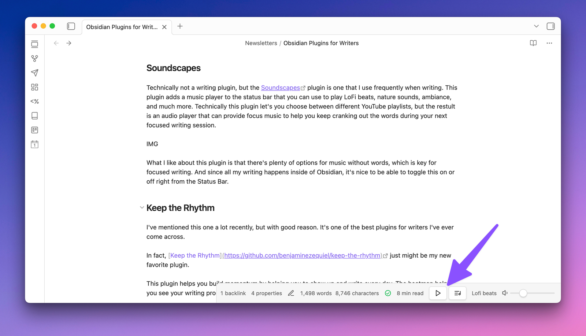
Task: Play the Lofi beats soundtrack
Action: pyautogui.click(x=438, y=293)
